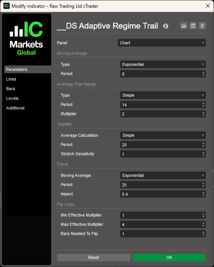Image resolution: width=214 pixels, height=267 pixels.
Task: Open the Trend Moving Average dropdown
Action: 163,175
